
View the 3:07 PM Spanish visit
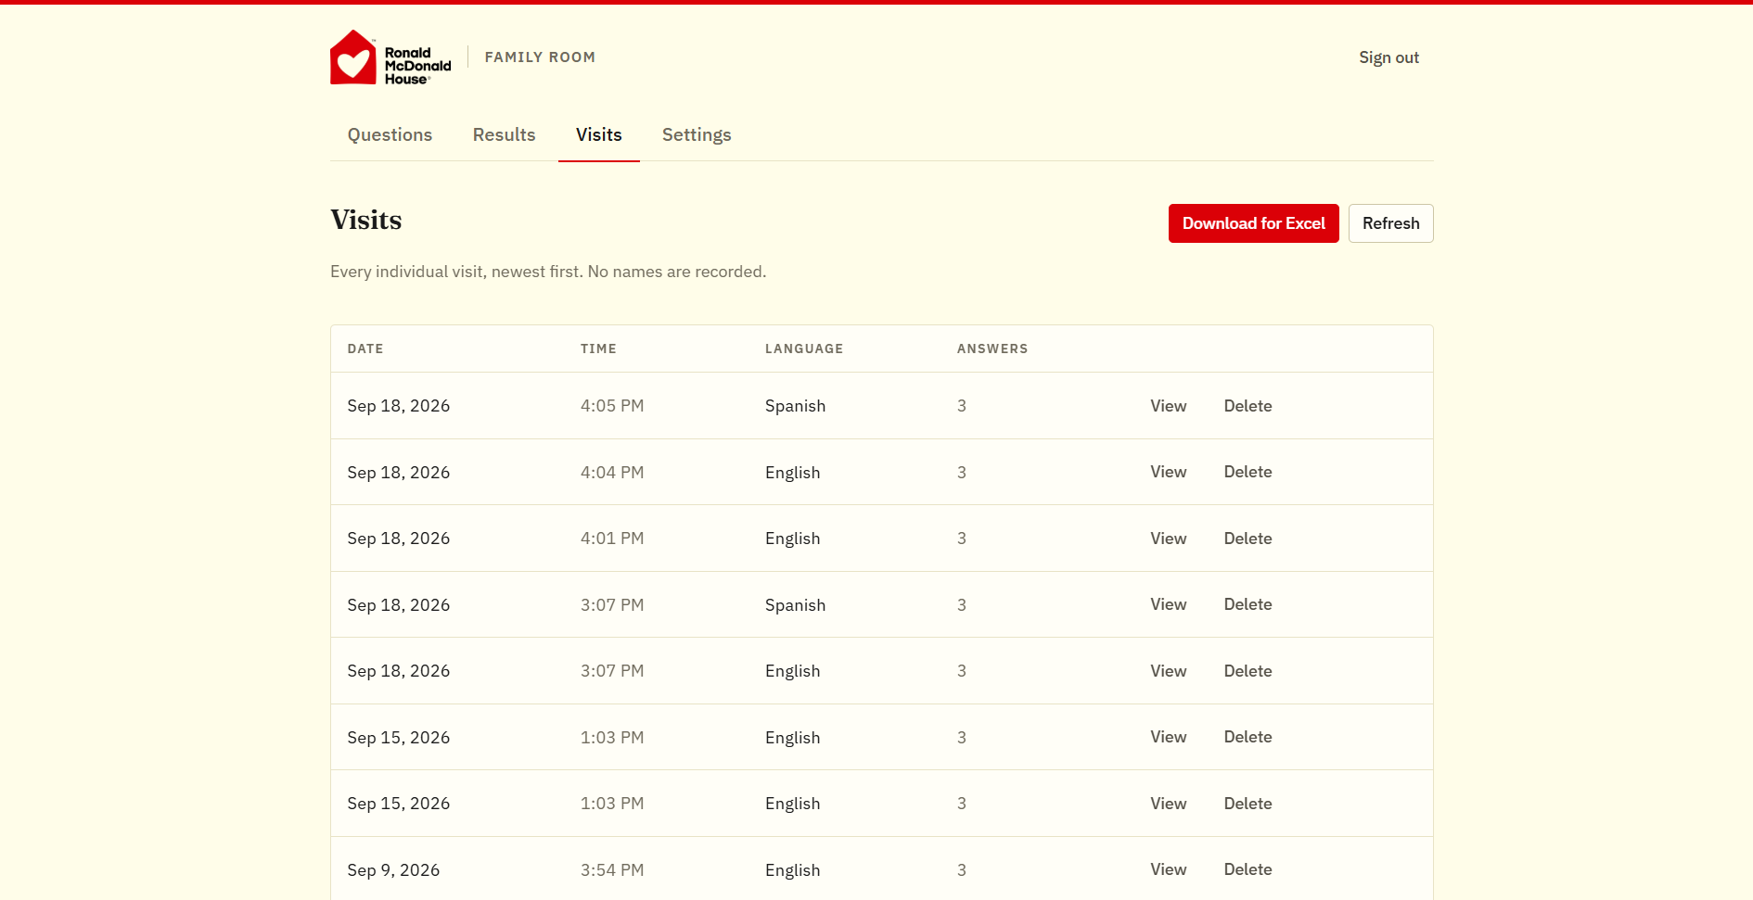[1168, 604]
